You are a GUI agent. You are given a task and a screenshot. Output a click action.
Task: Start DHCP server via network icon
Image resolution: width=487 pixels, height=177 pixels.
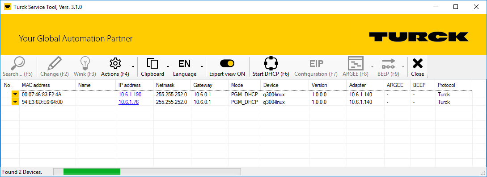pyautogui.click(x=271, y=63)
